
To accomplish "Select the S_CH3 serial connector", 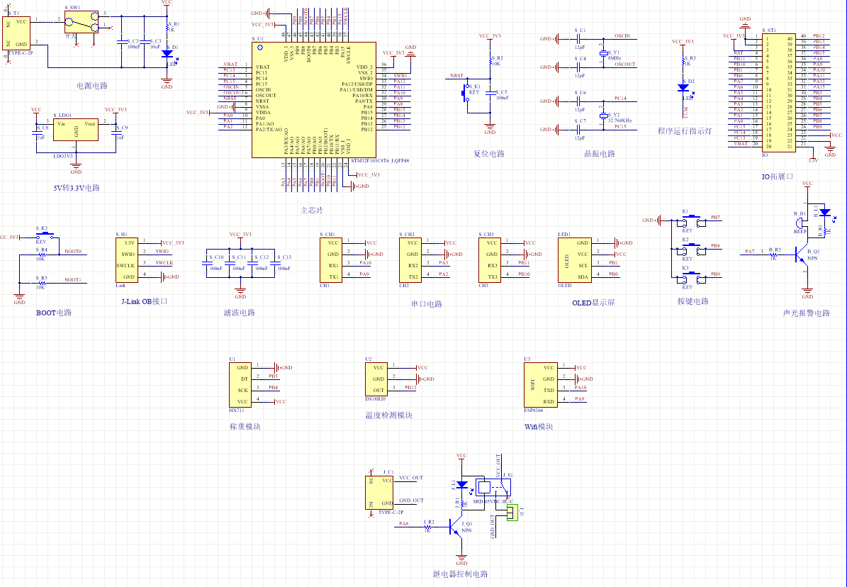I will point(489,259).
